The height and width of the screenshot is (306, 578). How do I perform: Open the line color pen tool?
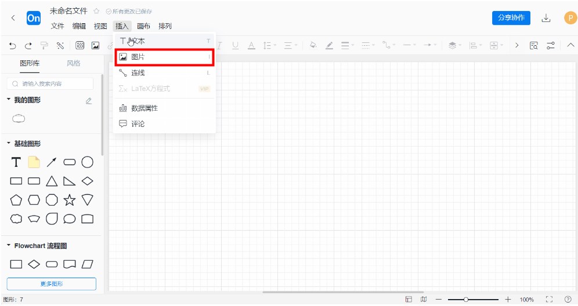pyautogui.click(x=329, y=45)
